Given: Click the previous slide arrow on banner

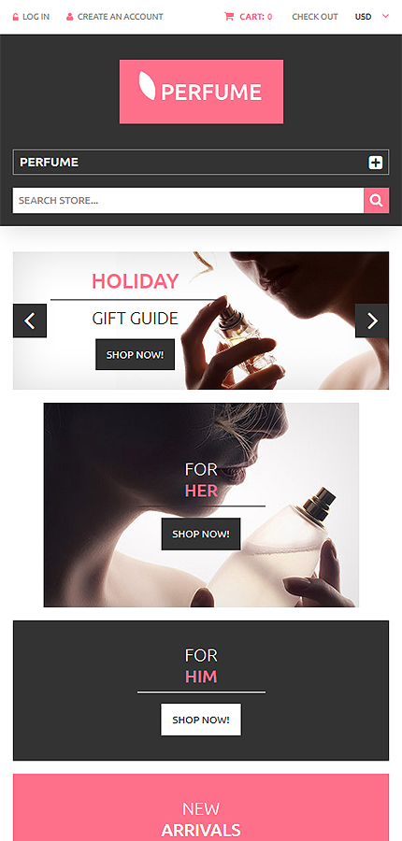Looking at the screenshot, I should 30,321.
